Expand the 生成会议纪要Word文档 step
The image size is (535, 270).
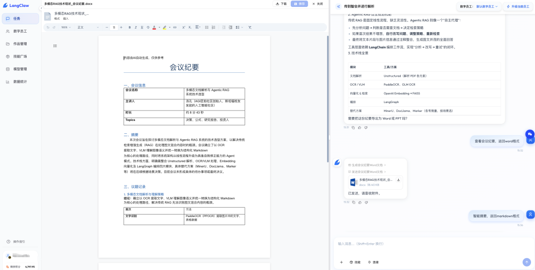coord(367,165)
